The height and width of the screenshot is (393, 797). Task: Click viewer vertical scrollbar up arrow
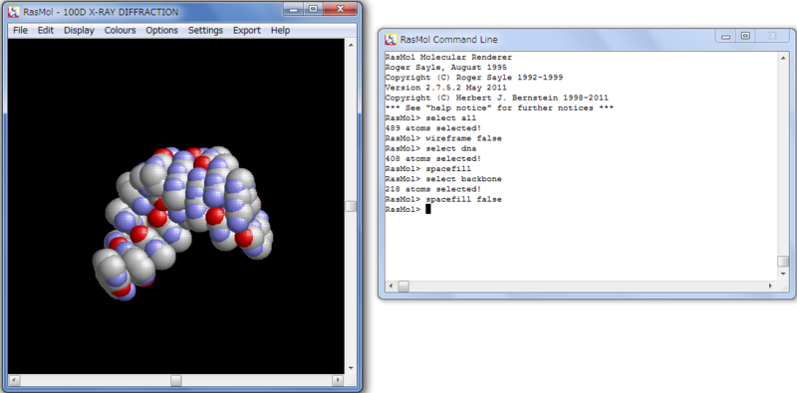(x=351, y=44)
